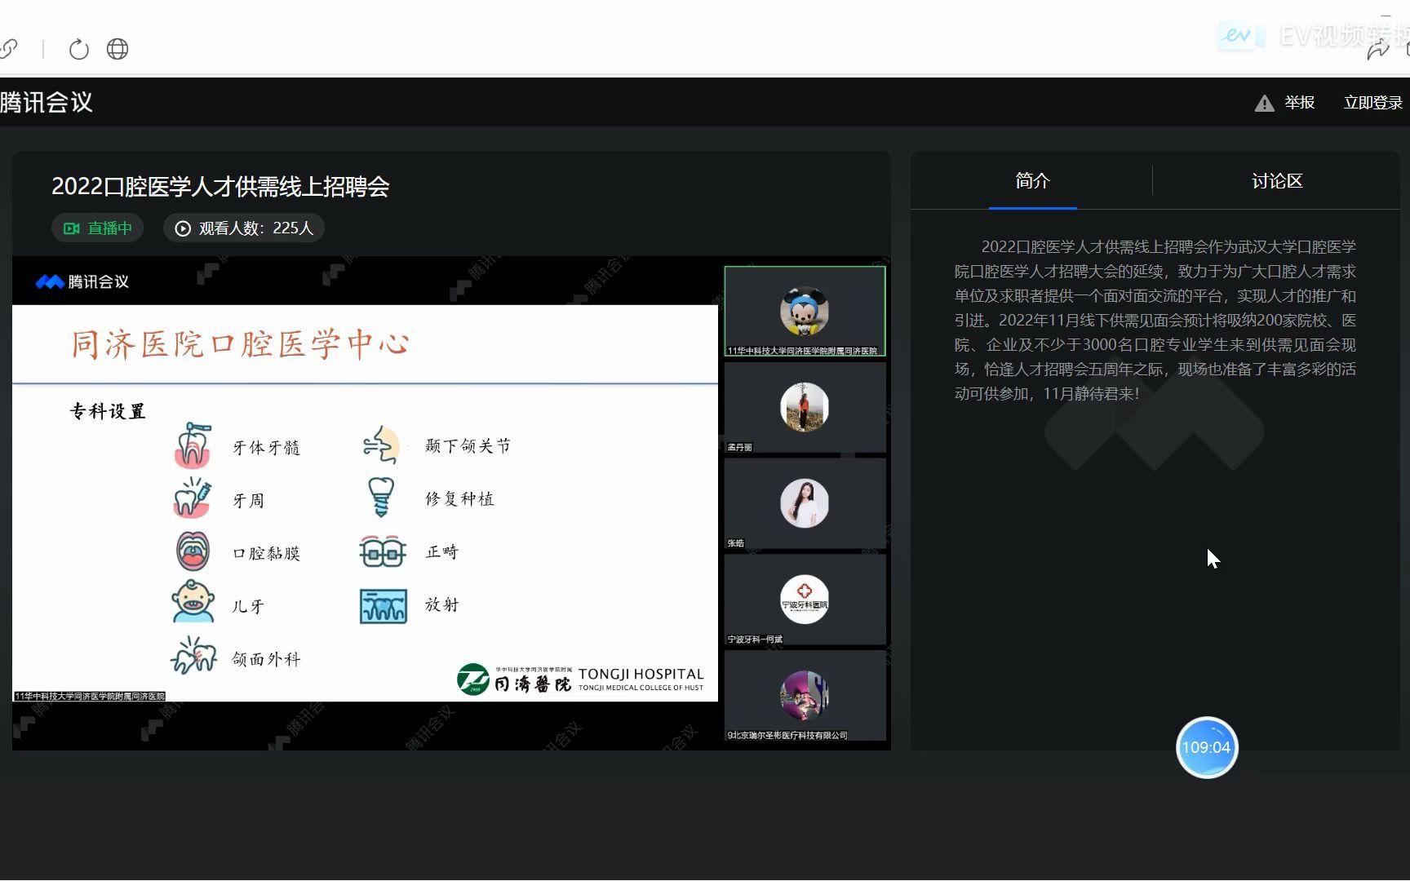The width and height of the screenshot is (1410, 881).
Task: Click the 颌面外科 text label
Action: (x=267, y=659)
